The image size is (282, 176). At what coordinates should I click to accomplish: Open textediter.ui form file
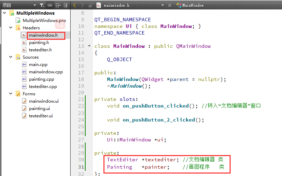[41, 116]
